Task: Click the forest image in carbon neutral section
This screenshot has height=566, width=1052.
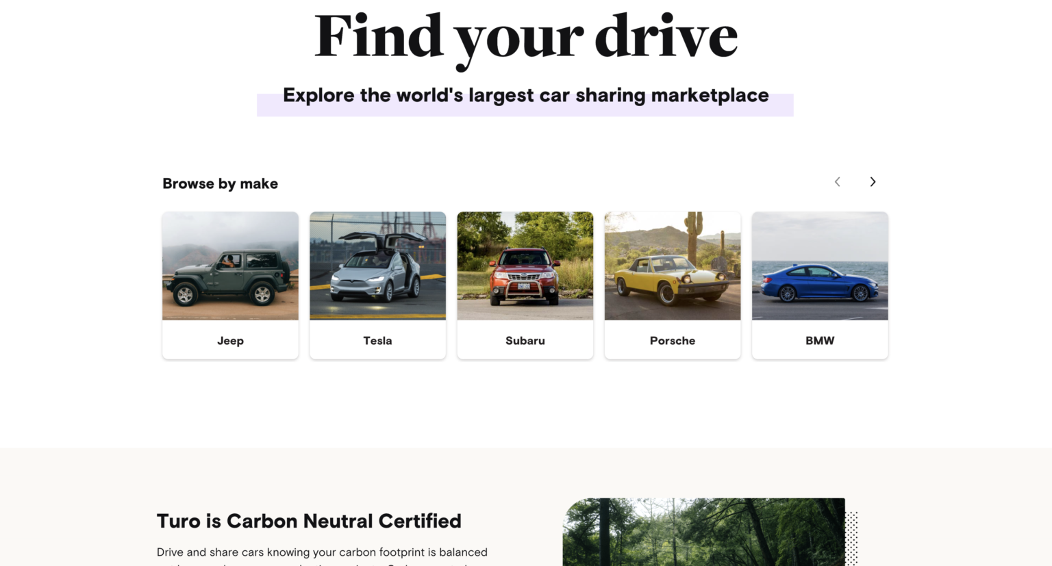Action: tap(704, 532)
